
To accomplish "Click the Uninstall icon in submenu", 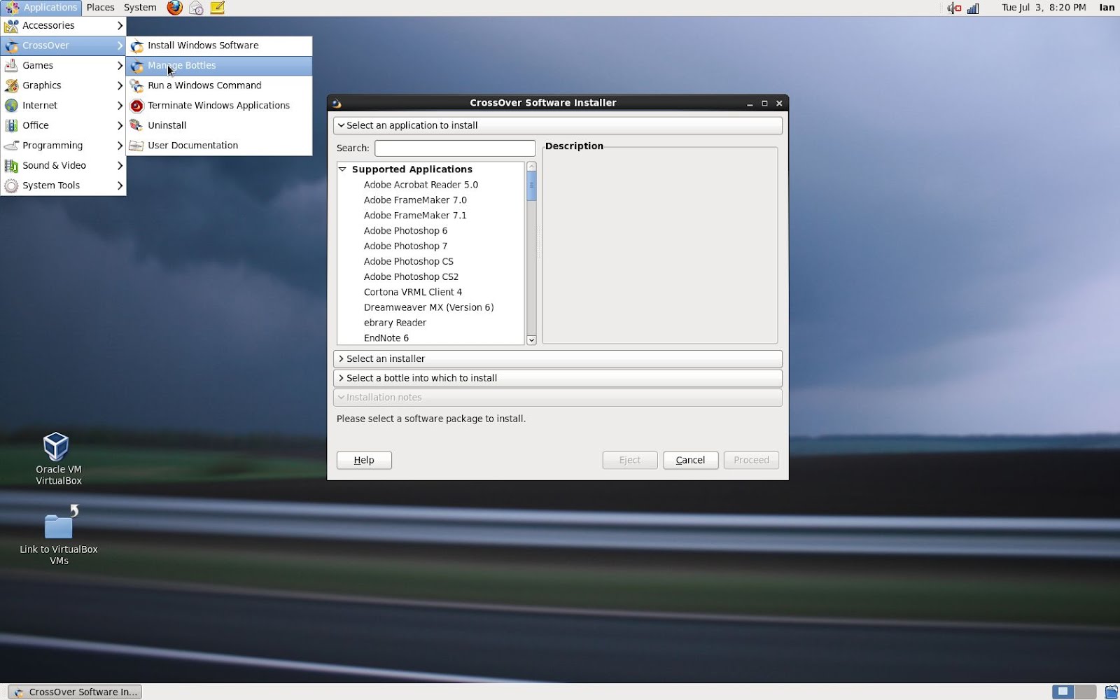I will click(136, 125).
